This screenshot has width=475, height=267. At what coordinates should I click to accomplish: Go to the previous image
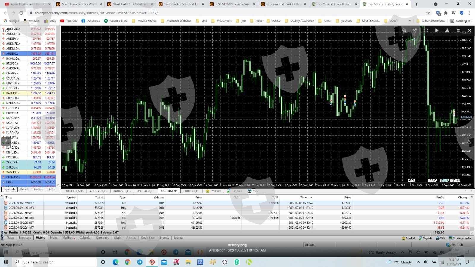pyautogui.click(x=7, y=141)
